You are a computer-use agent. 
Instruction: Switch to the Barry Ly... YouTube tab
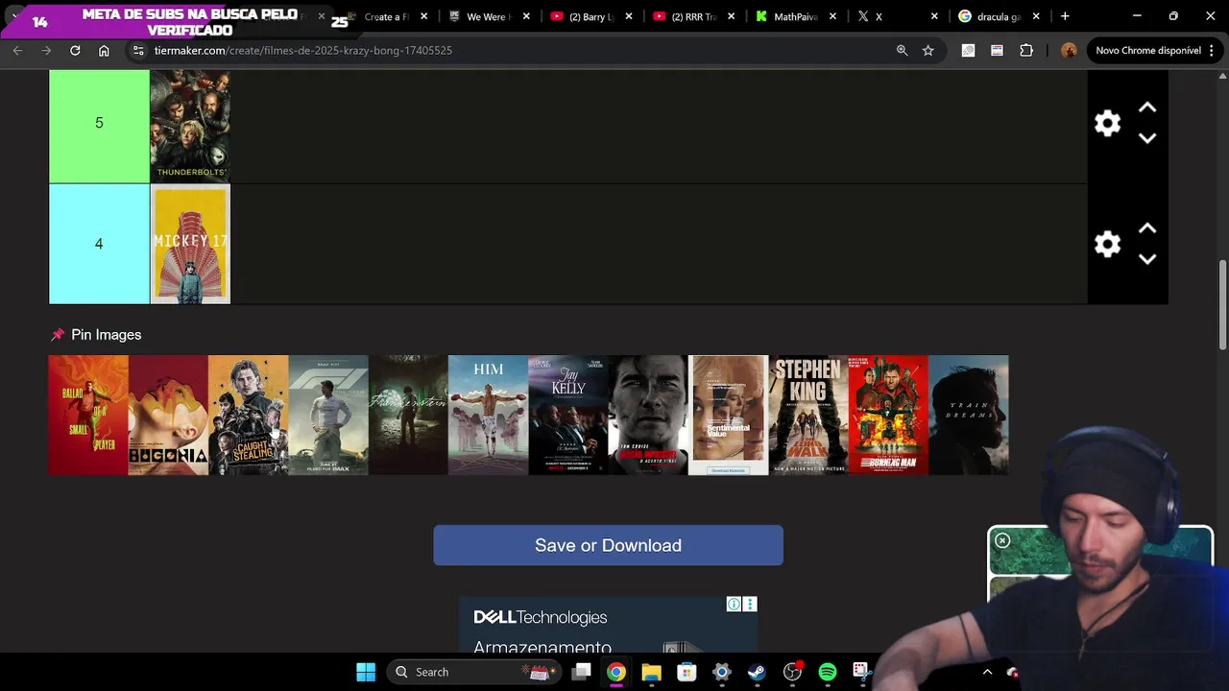coord(590,16)
